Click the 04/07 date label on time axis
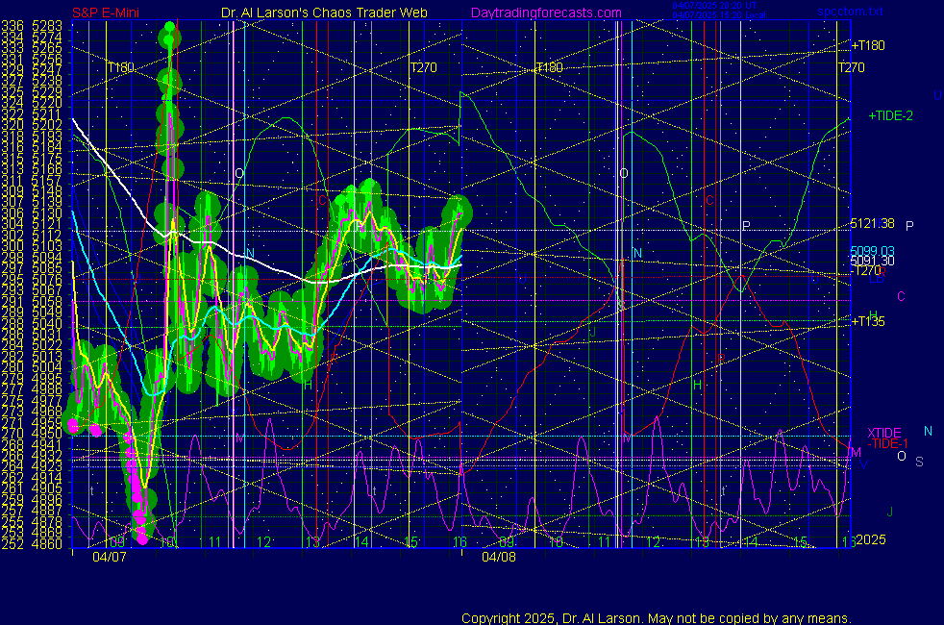 pyautogui.click(x=108, y=556)
